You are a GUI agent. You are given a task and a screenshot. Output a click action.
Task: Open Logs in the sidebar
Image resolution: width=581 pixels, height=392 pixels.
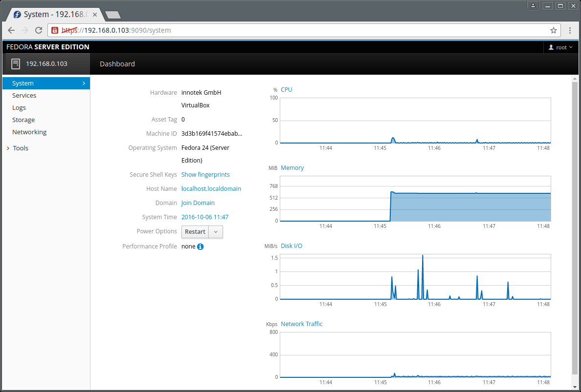point(19,108)
